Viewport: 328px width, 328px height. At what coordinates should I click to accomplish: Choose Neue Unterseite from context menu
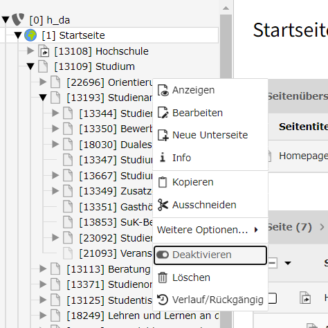coord(210,135)
